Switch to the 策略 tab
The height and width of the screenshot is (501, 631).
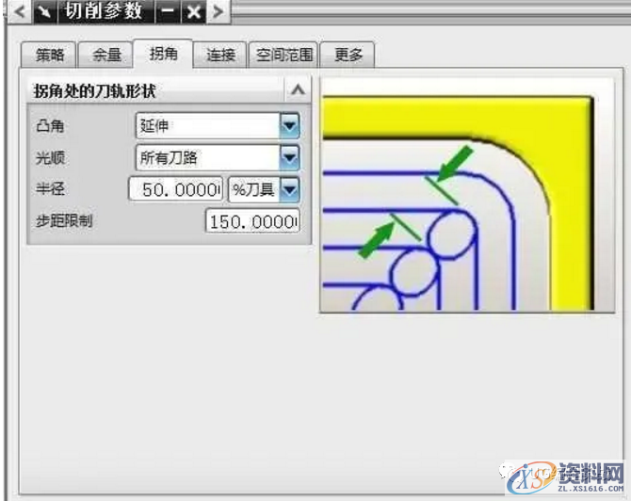49,55
